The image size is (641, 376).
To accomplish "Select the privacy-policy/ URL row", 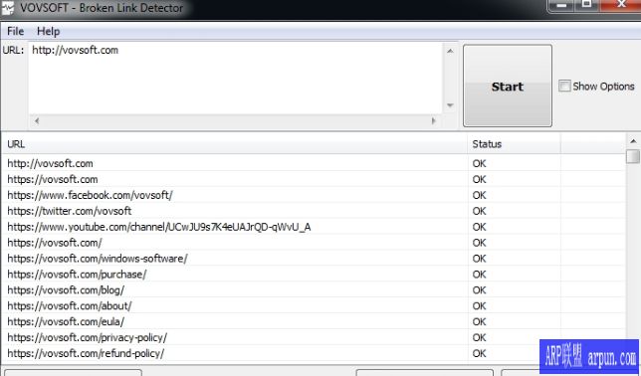I will 314,337.
